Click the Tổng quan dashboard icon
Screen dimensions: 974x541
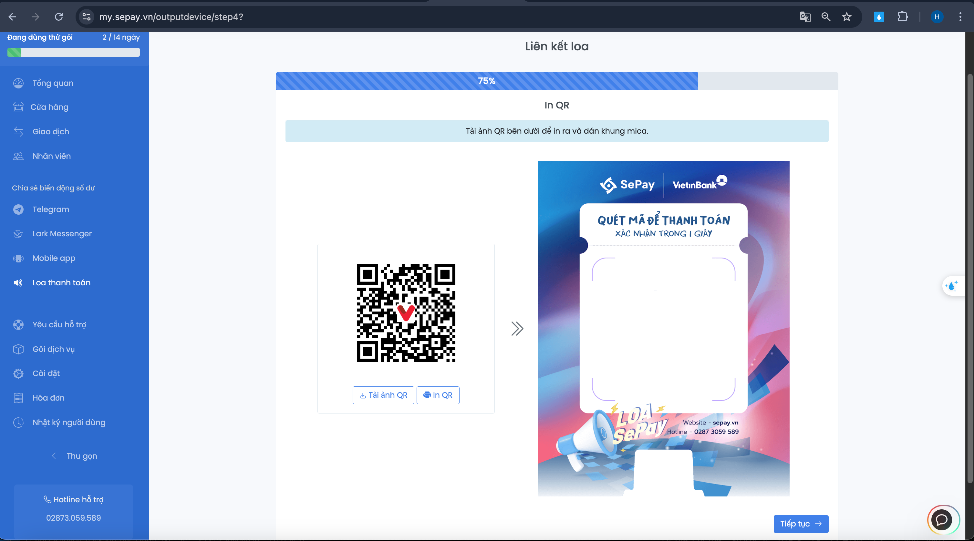pyautogui.click(x=18, y=83)
